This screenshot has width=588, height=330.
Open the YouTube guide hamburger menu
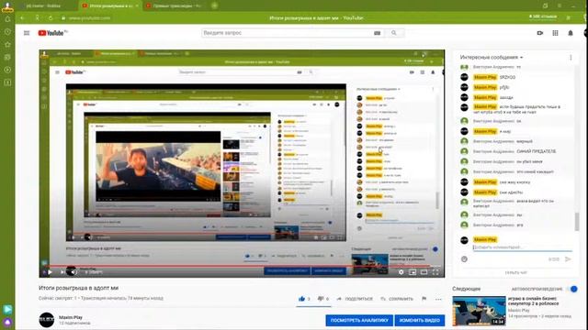(27, 33)
